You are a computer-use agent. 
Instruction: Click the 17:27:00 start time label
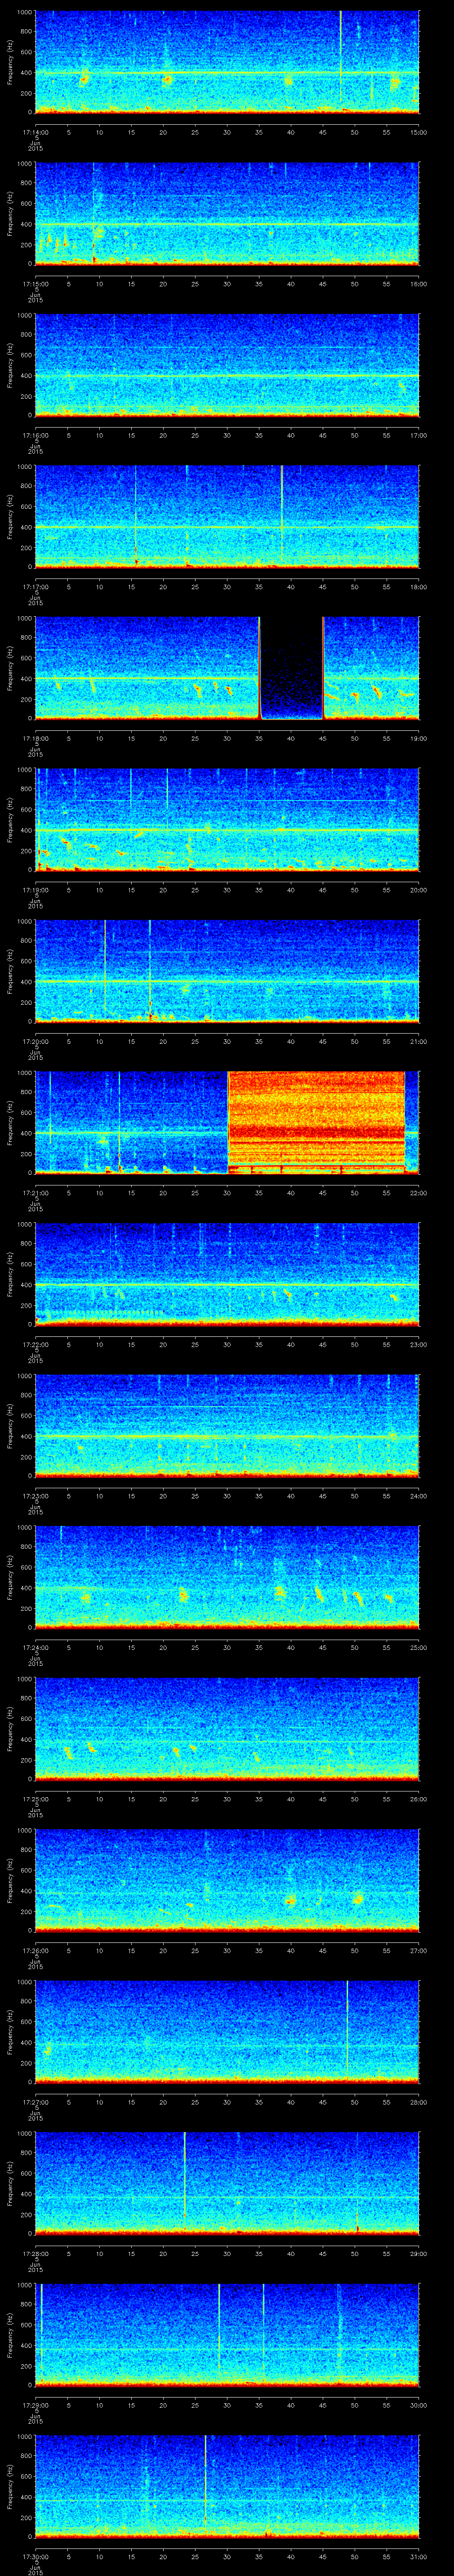[36, 2102]
